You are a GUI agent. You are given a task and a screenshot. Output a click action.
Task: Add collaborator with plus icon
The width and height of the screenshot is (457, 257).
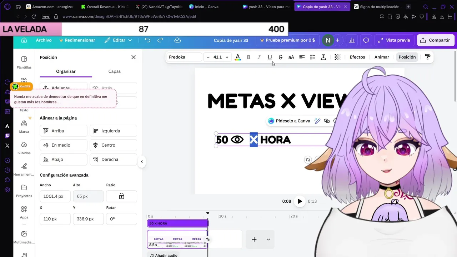[337, 40]
